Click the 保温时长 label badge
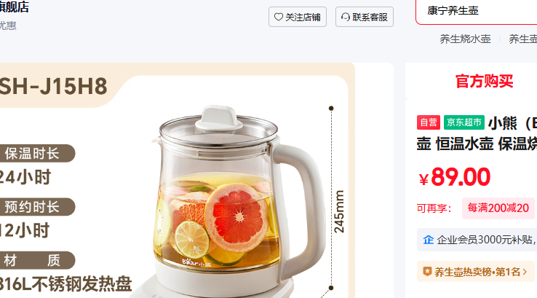The width and height of the screenshot is (537, 298). (36, 153)
